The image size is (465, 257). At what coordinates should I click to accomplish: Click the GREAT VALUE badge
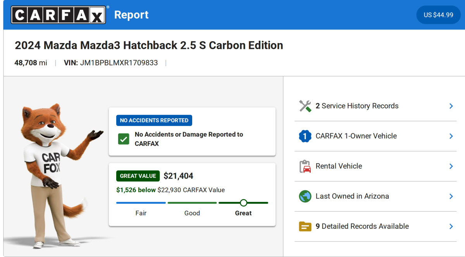point(138,176)
